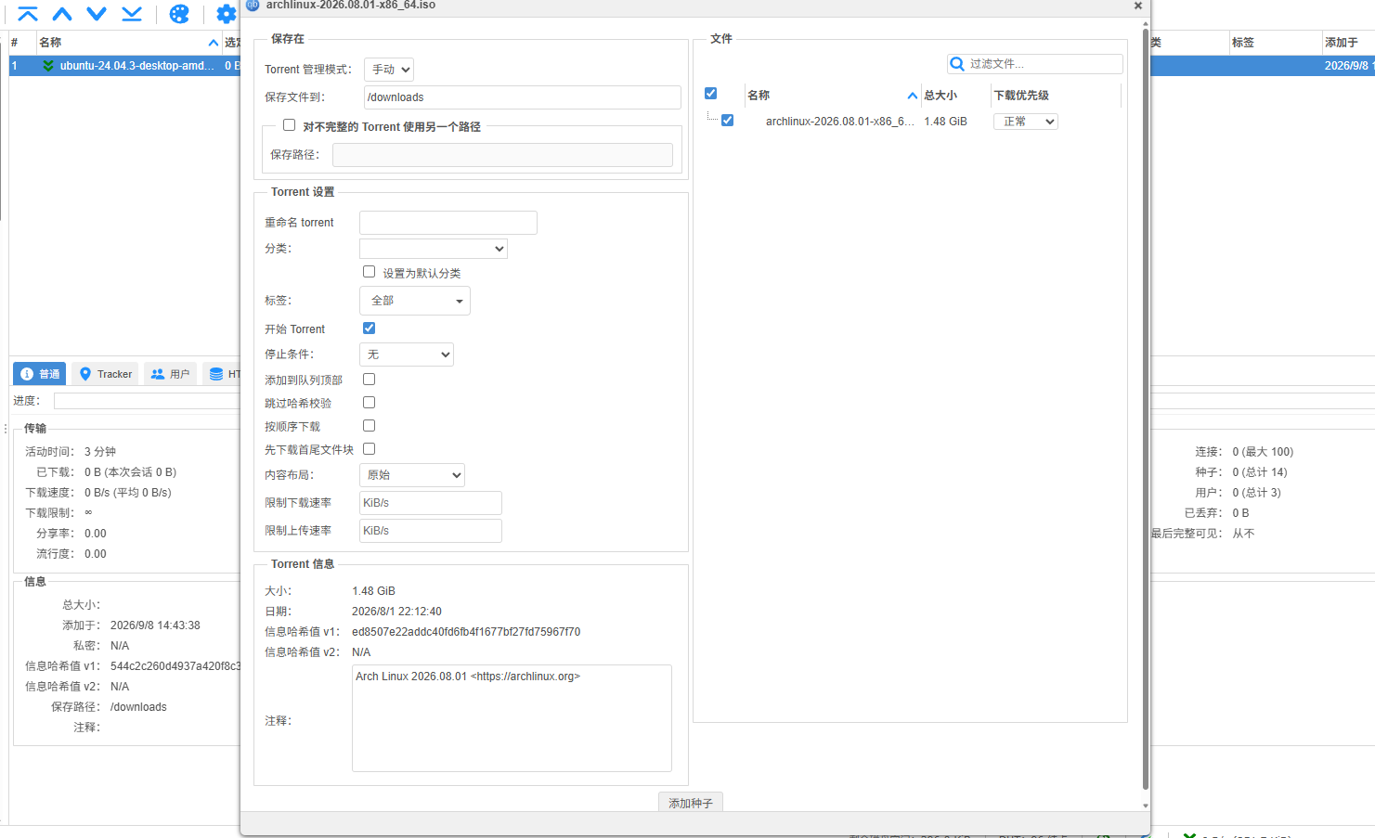The image size is (1375, 838).
Task: Enable 对不完整的 Torrent 使用另一个路径 checkbox
Action: coord(290,125)
